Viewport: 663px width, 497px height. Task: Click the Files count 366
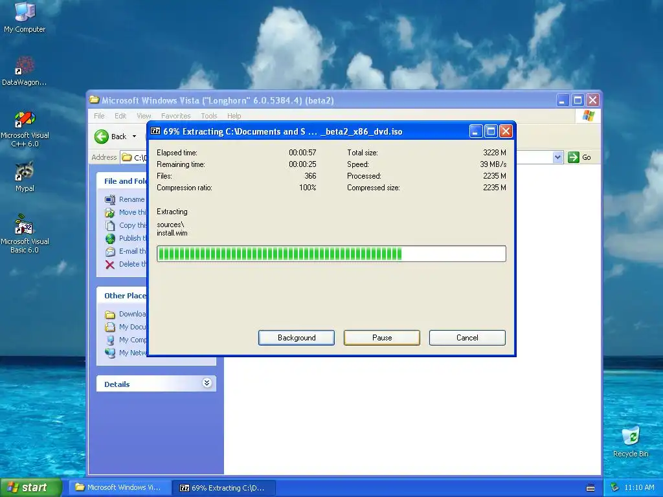[x=310, y=176]
